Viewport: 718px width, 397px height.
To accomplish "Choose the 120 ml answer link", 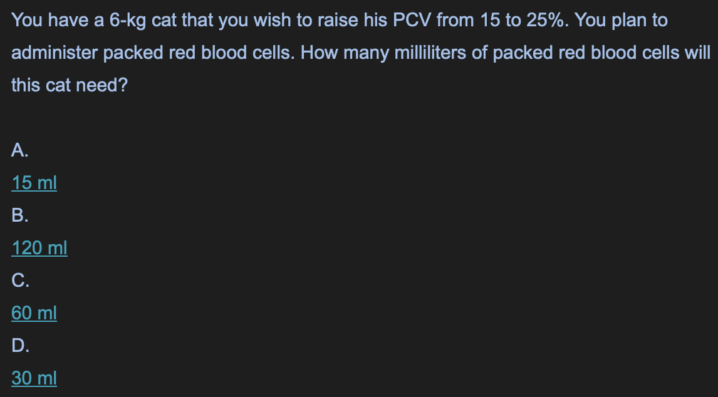I will [39, 248].
